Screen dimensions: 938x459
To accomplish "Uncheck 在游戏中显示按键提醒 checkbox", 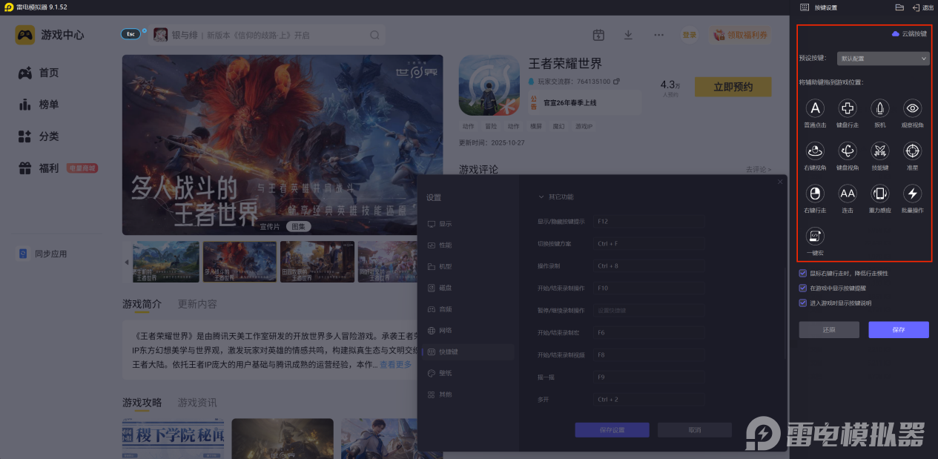I will [x=802, y=288].
